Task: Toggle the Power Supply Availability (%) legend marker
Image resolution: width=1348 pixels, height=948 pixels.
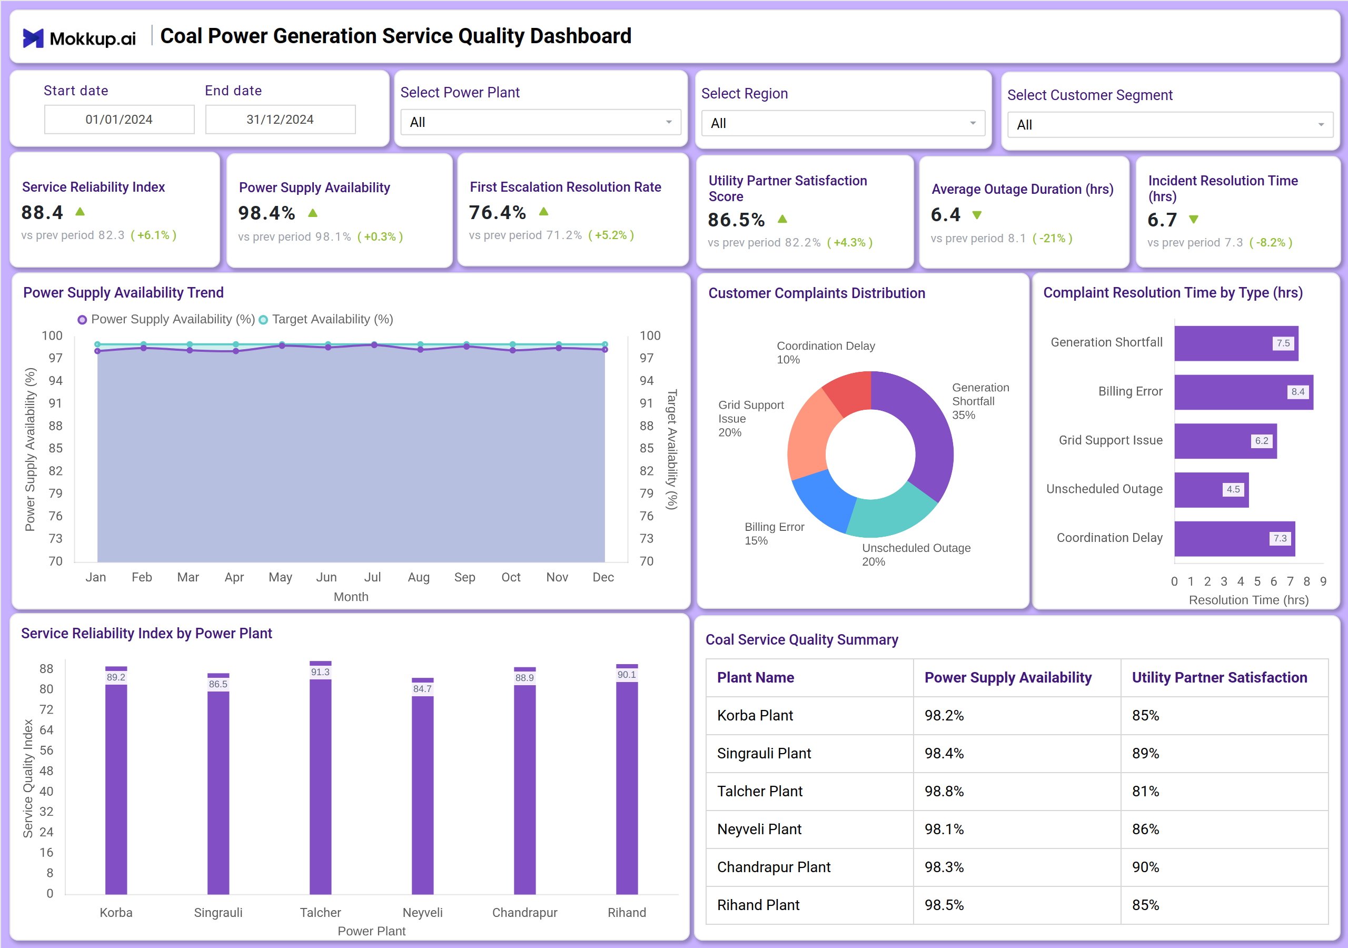Action: (82, 320)
